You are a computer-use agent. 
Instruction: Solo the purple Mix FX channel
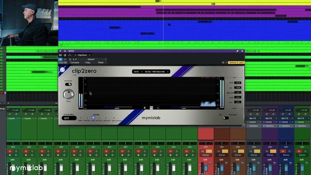tap(273, 151)
